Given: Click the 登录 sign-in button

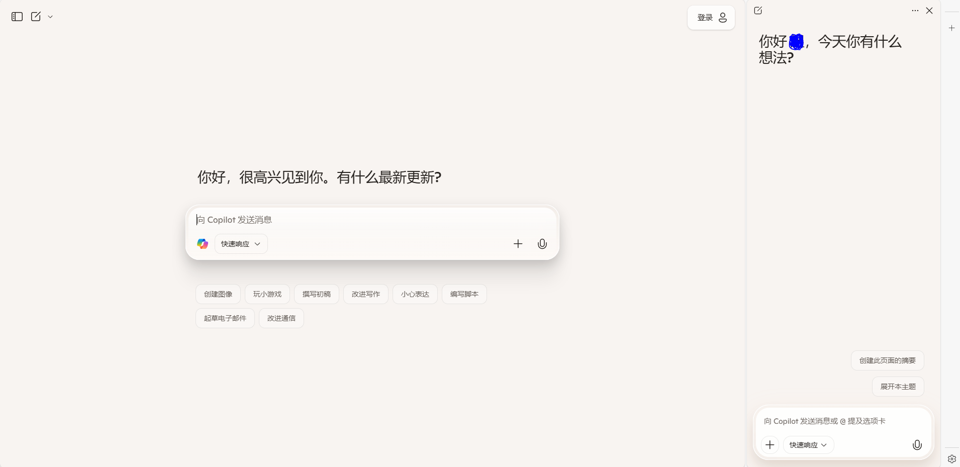Looking at the screenshot, I should coord(711,18).
